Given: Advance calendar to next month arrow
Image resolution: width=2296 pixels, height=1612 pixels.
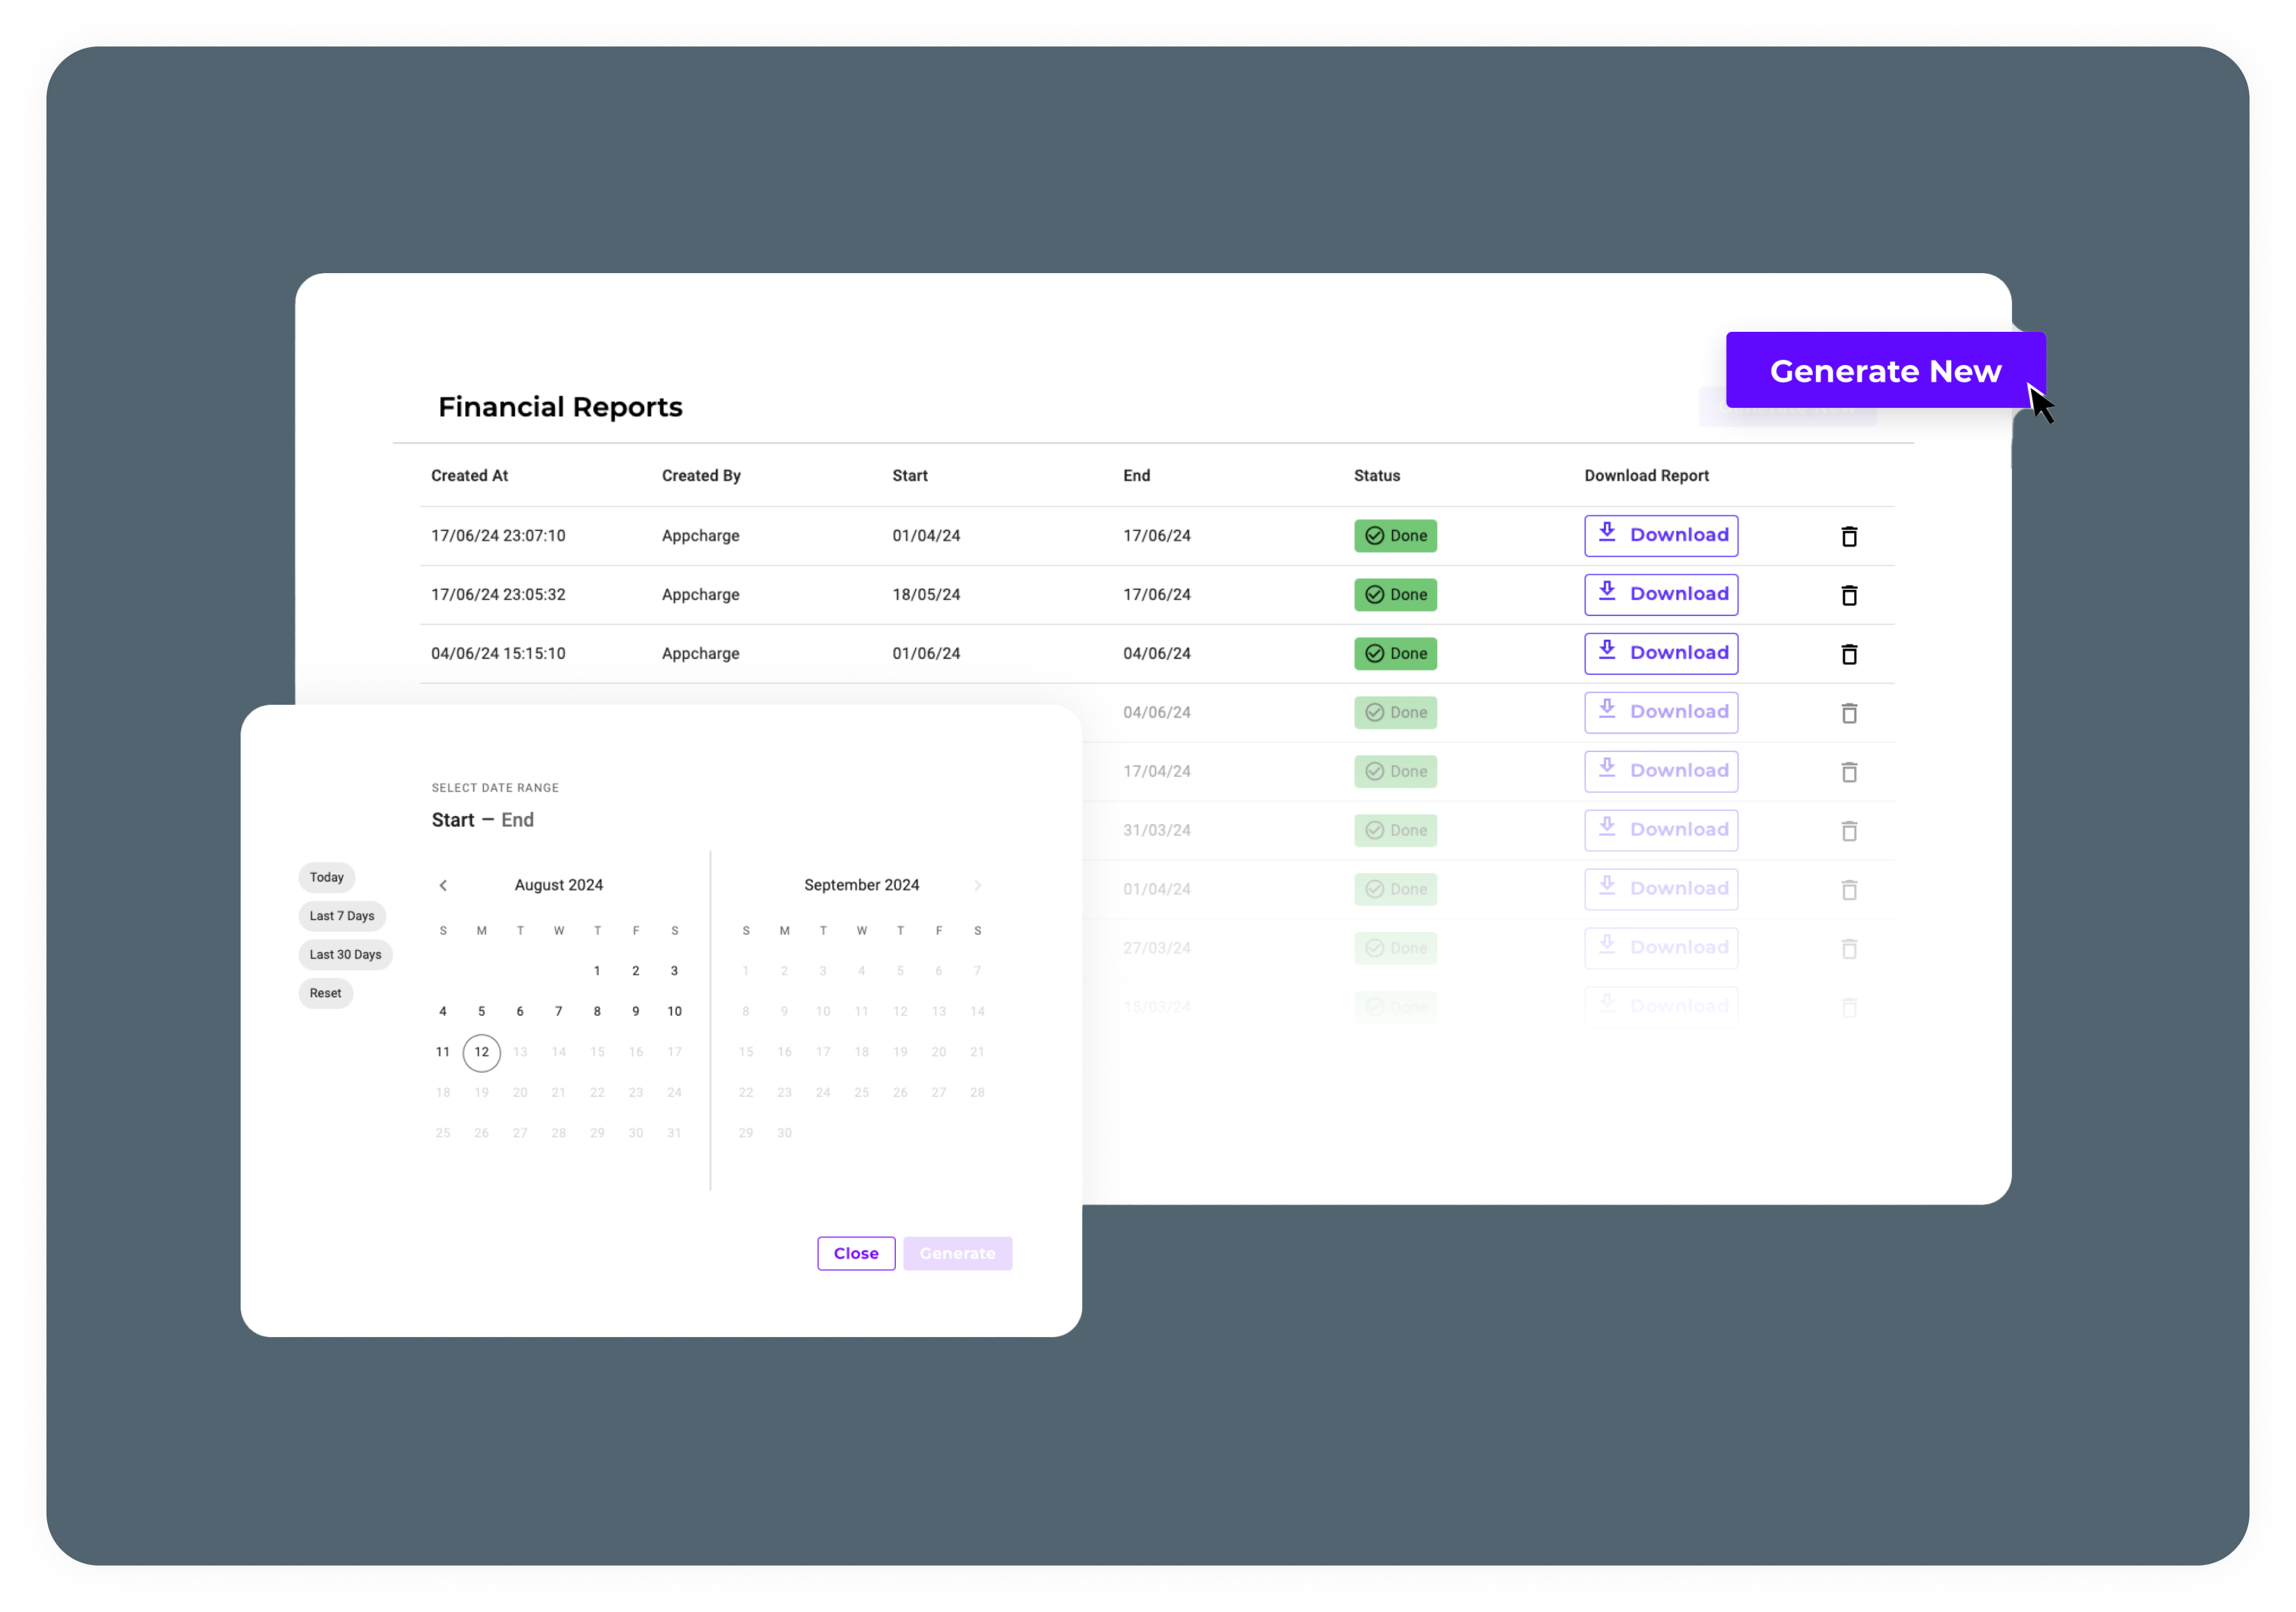Looking at the screenshot, I should (x=977, y=885).
